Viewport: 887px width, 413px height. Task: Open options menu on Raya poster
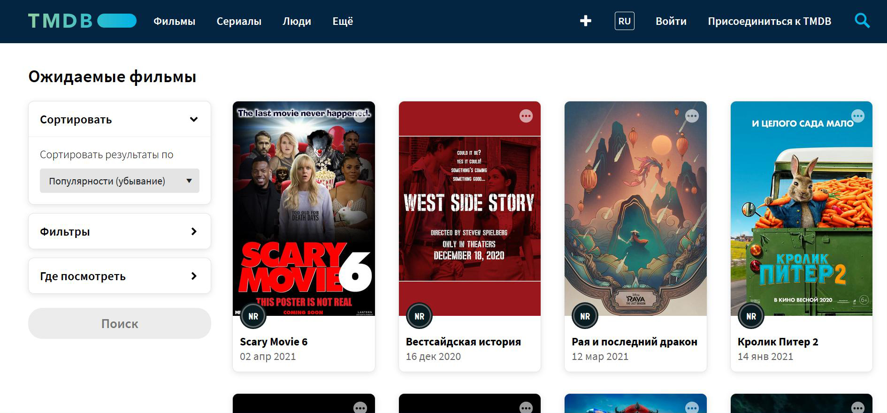tap(692, 116)
